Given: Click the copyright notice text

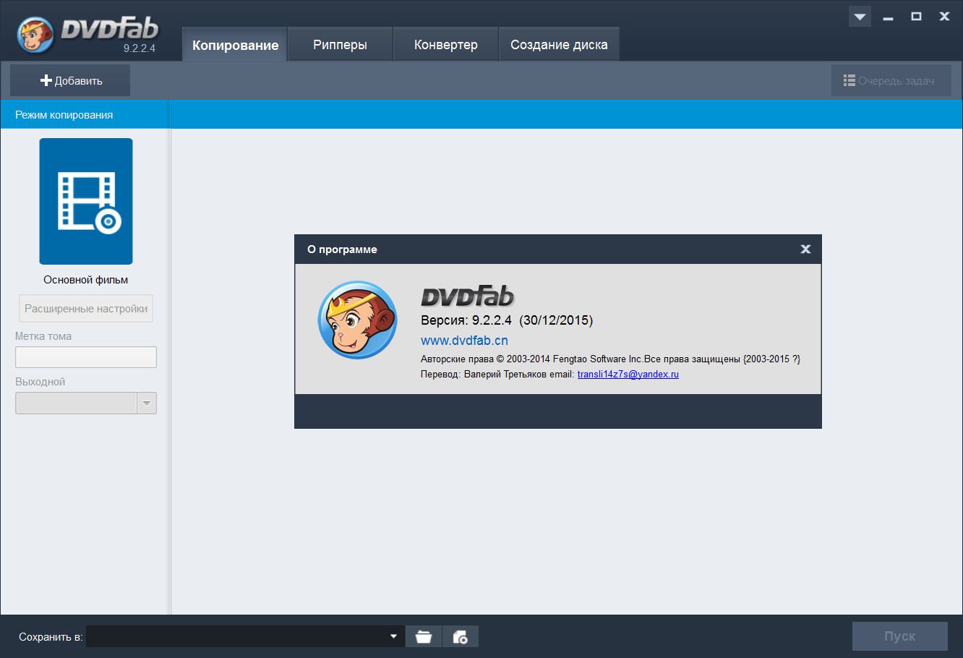Looking at the screenshot, I should pos(610,359).
